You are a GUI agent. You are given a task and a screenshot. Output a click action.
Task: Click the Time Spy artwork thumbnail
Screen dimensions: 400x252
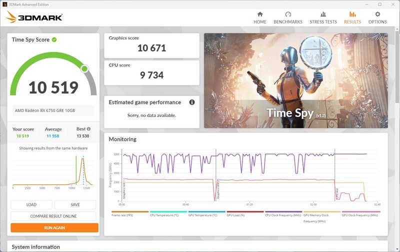296,80
